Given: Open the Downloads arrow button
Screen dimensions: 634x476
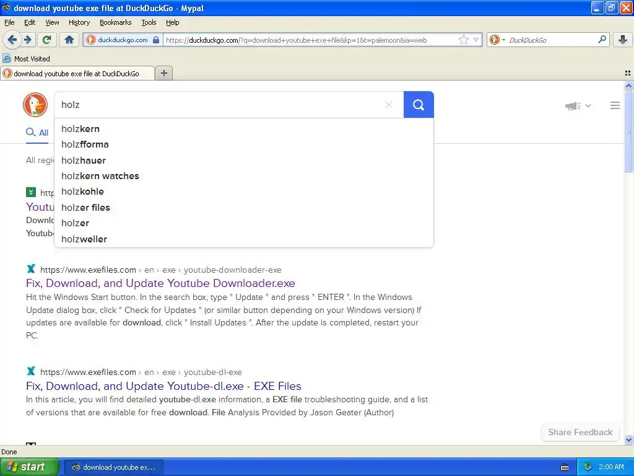Looking at the screenshot, I should tap(623, 39).
